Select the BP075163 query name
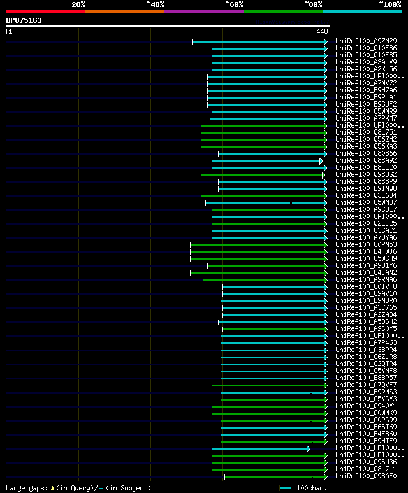408x493 pixels. coord(24,21)
